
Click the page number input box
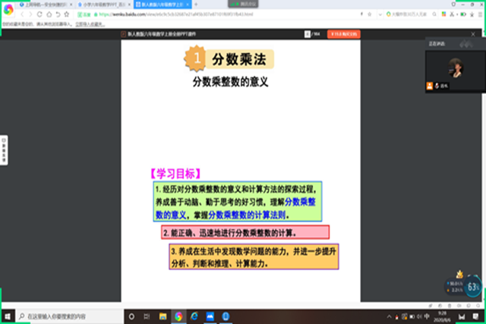307,34
